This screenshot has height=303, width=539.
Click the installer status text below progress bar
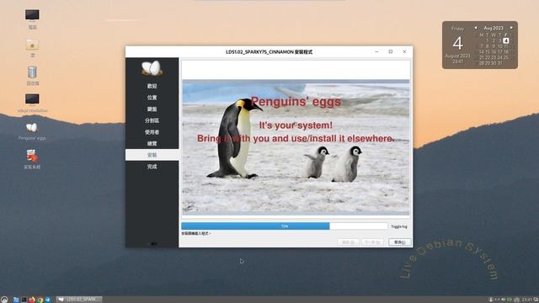tap(196, 234)
